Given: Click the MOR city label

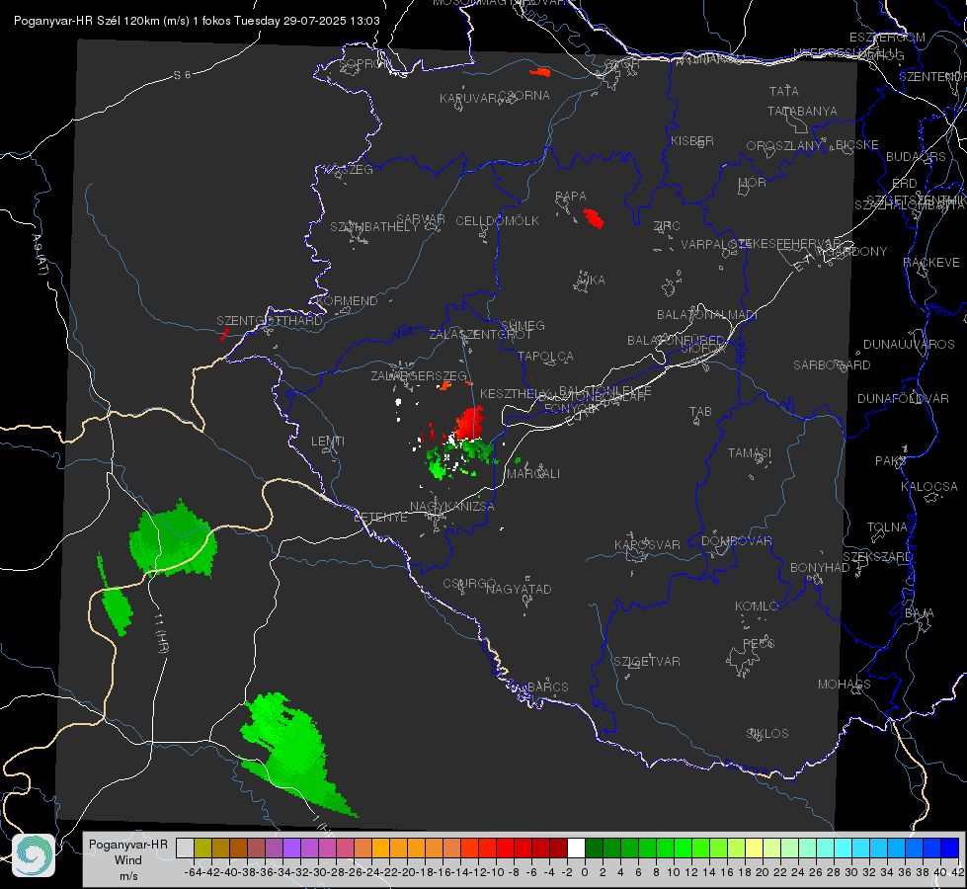Looking at the screenshot, I should 753,183.
